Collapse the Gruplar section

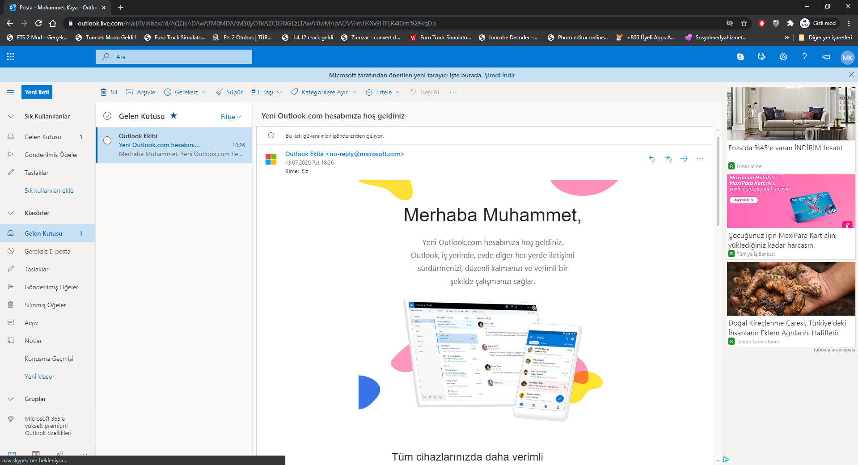pyautogui.click(x=11, y=399)
